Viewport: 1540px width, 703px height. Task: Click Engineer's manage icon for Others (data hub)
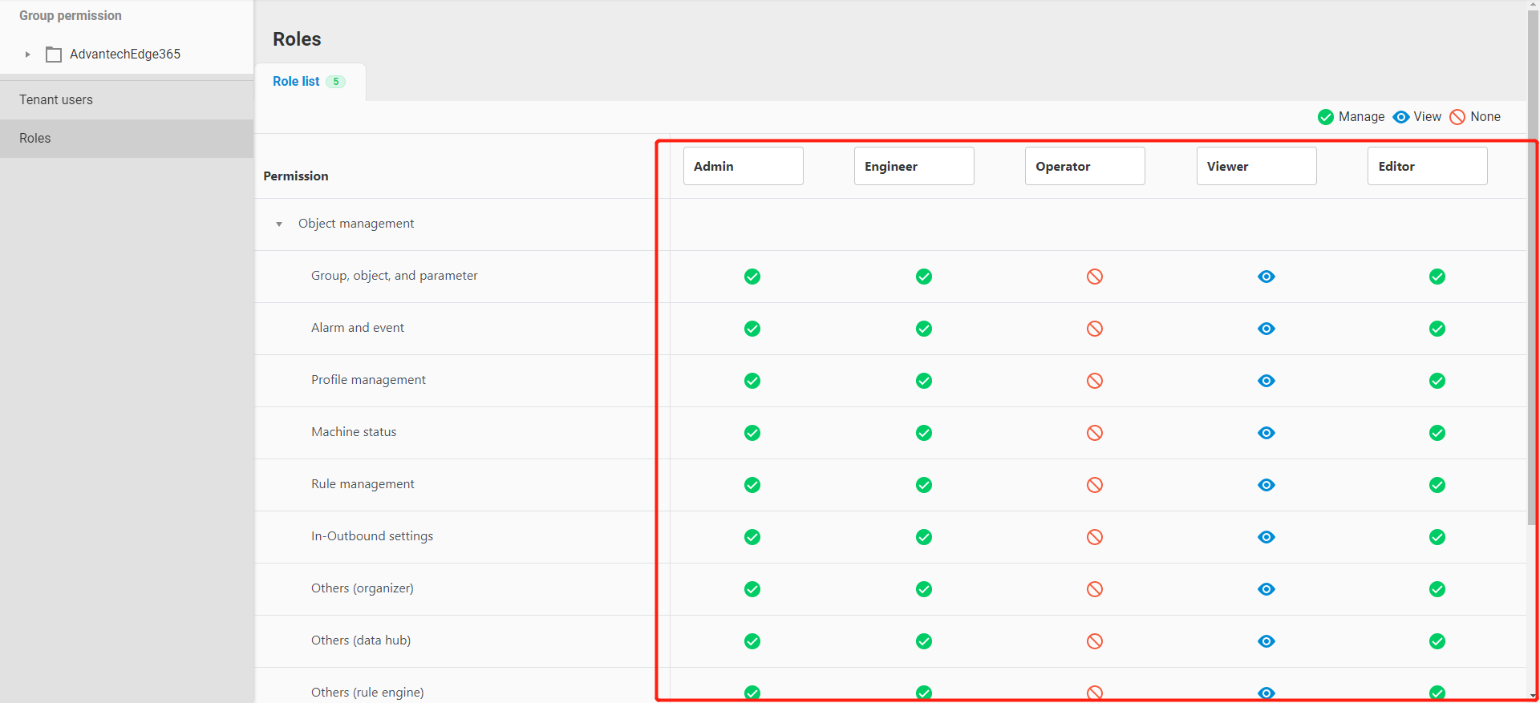[x=923, y=641]
